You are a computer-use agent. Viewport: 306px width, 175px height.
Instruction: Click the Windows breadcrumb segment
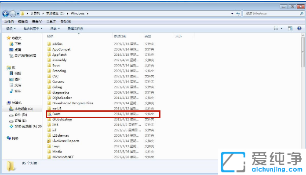78,14
